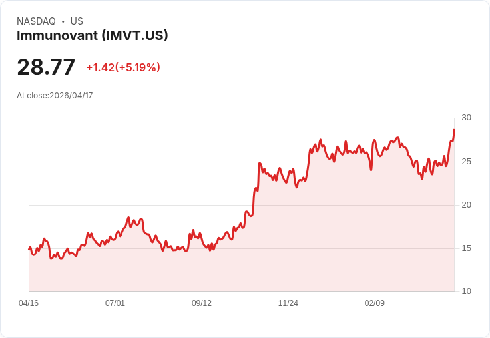Click the At close:2026/04/17 date text

click(55, 96)
